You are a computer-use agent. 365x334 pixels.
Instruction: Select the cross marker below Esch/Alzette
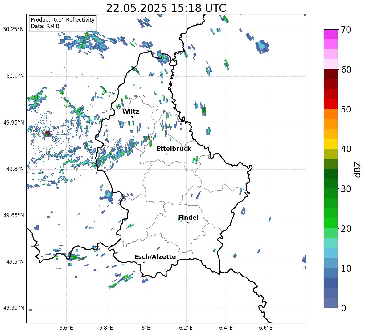click(x=144, y=262)
